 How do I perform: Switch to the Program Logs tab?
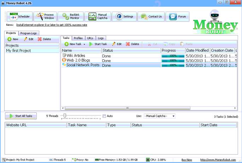[x=29, y=33]
